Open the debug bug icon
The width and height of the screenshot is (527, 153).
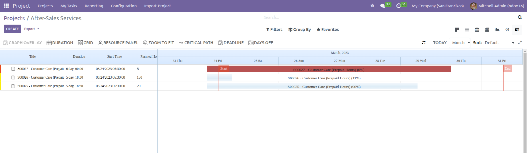point(372,6)
